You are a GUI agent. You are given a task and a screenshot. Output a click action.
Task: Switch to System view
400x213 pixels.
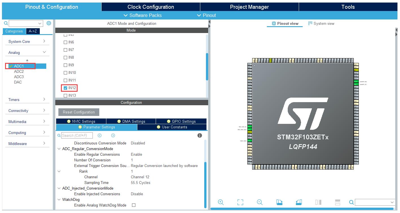pos(321,23)
